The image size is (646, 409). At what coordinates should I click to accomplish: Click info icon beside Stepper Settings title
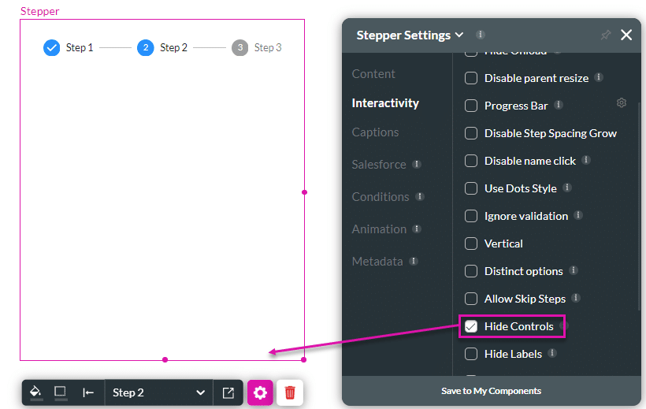click(481, 34)
